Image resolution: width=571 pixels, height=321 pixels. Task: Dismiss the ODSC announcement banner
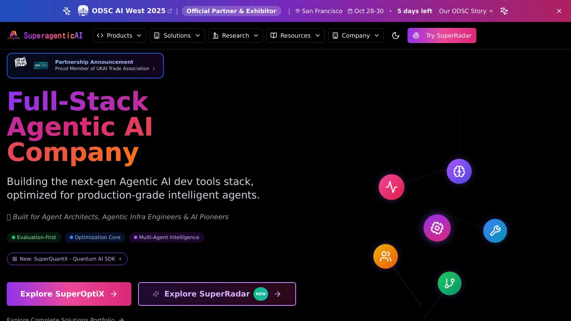pos(559,11)
